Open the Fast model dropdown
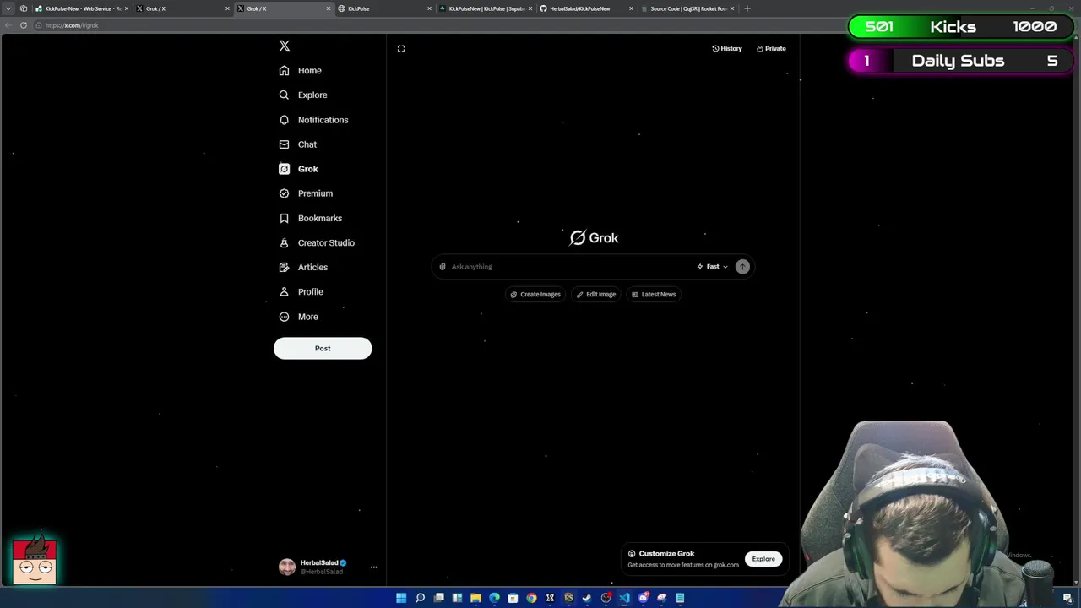Image resolution: width=1081 pixels, height=608 pixels. pos(713,267)
